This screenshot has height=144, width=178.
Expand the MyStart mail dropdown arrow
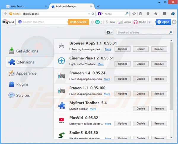101,22
